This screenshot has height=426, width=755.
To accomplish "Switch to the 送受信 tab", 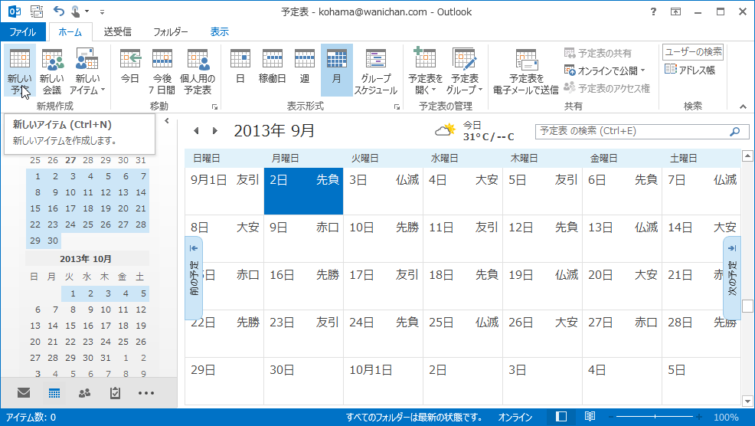I will click(117, 32).
